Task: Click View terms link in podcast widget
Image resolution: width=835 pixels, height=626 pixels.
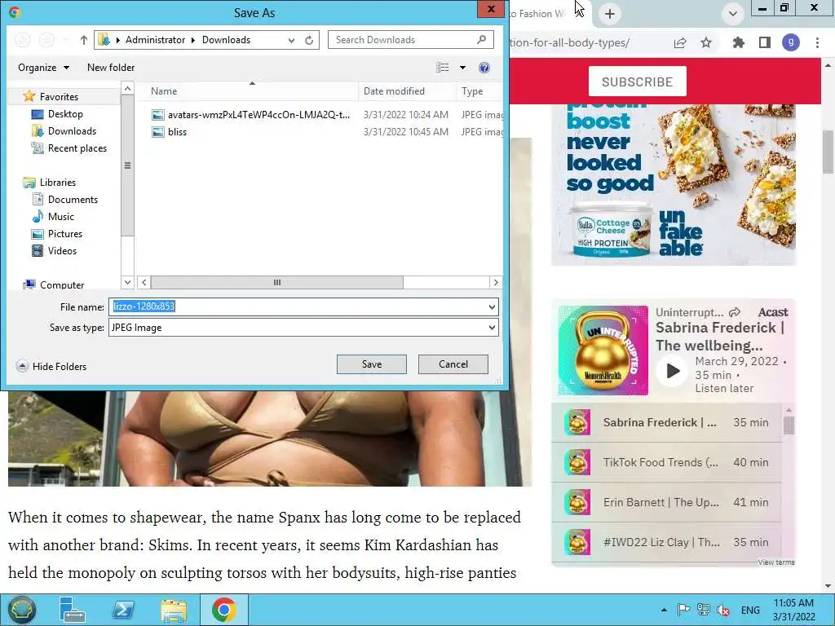Action: click(776, 562)
